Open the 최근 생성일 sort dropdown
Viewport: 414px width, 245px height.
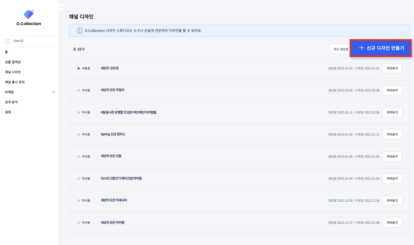pyautogui.click(x=340, y=49)
